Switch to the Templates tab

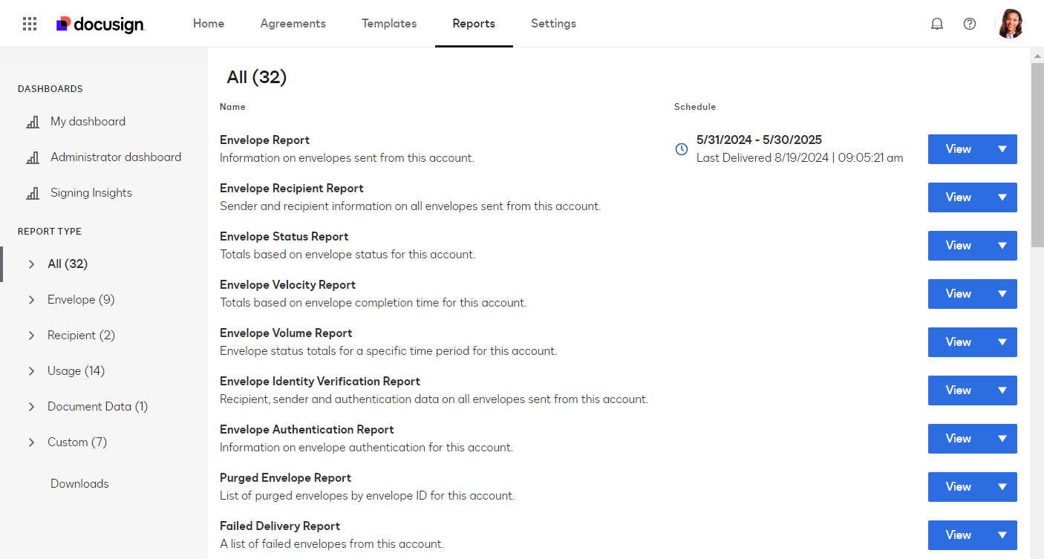[x=389, y=24]
